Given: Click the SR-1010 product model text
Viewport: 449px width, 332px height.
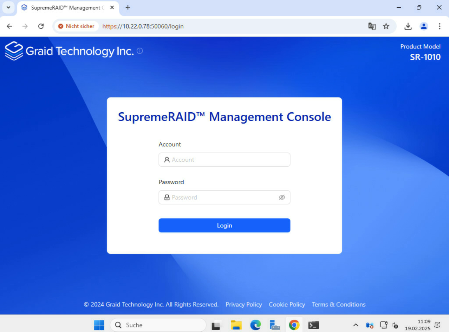Looking at the screenshot, I should pyautogui.click(x=425, y=57).
